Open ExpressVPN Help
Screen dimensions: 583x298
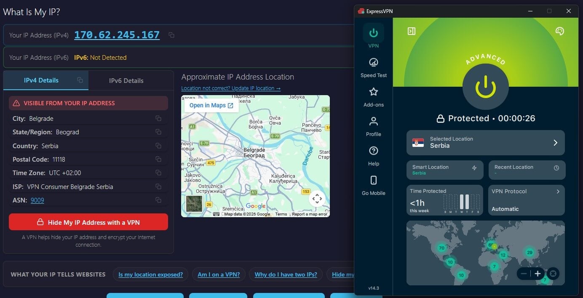(x=373, y=156)
